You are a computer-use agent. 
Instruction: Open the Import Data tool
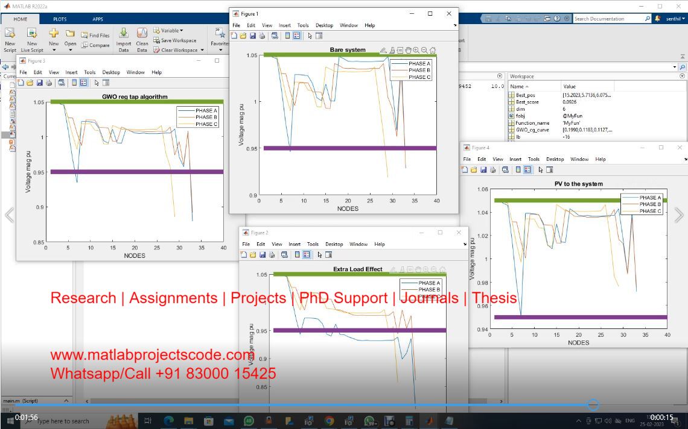(x=124, y=39)
